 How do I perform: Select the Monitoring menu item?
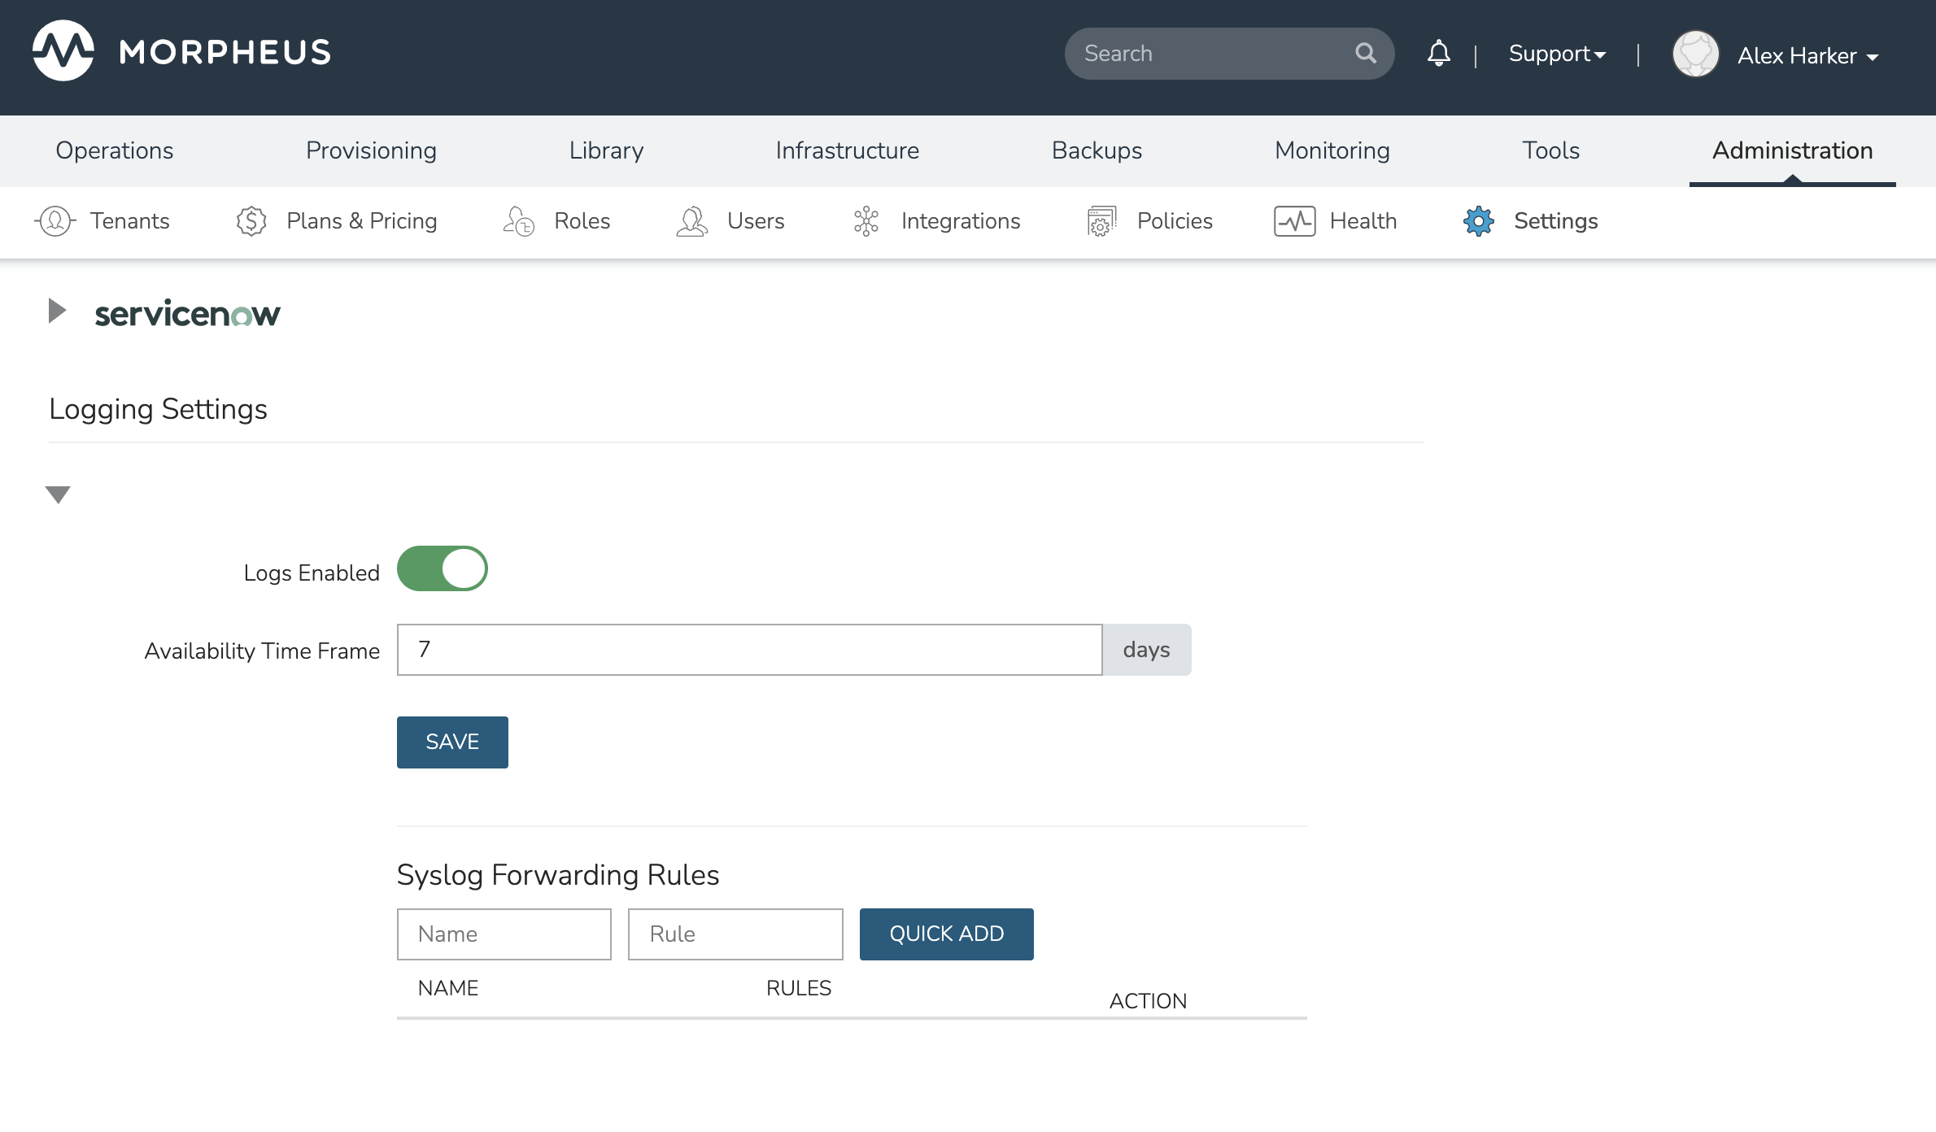pyautogui.click(x=1331, y=150)
